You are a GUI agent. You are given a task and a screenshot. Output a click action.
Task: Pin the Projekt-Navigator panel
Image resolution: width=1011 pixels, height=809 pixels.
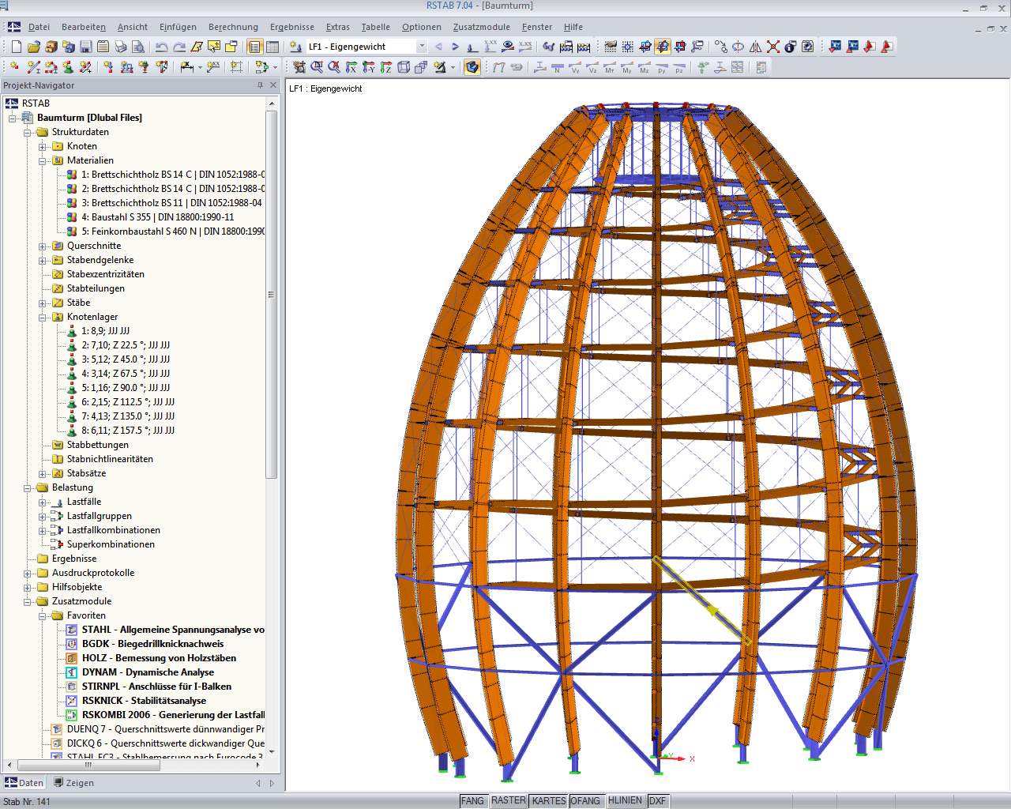(x=260, y=85)
